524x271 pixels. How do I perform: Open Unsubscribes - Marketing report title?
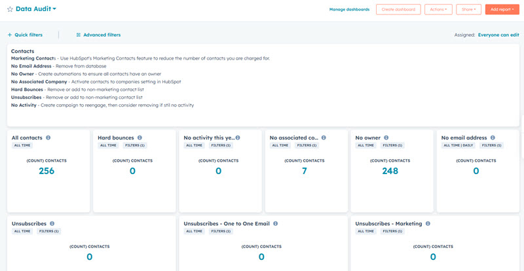pos(388,224)
